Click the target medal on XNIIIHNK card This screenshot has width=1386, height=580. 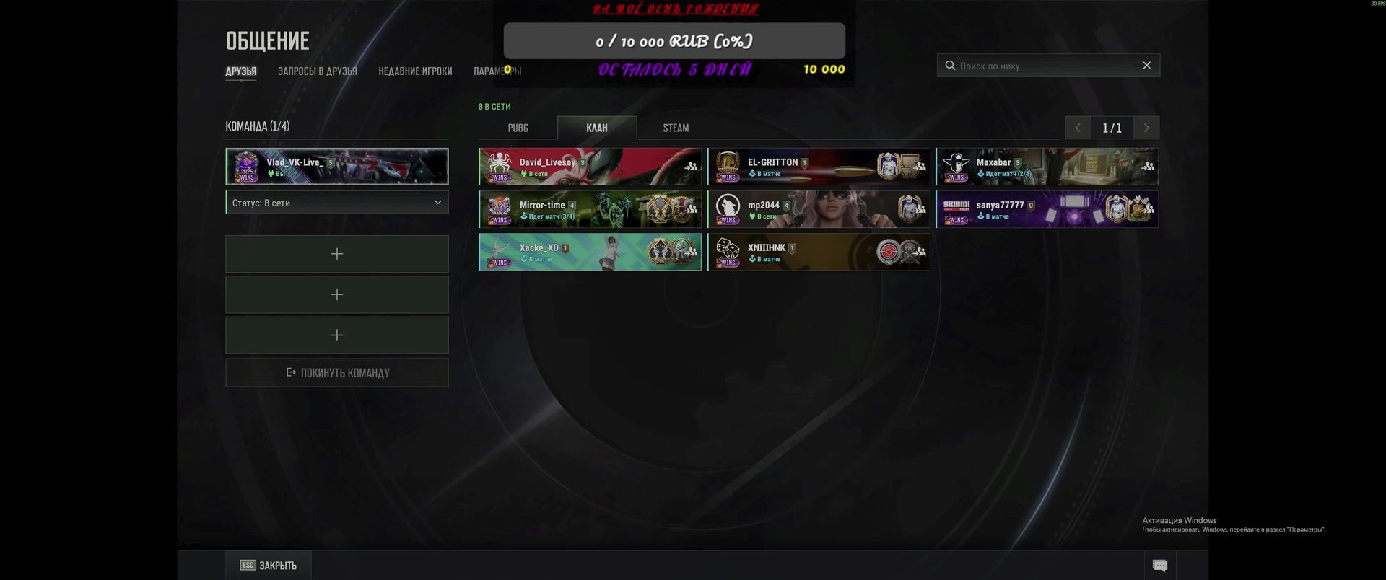[888, 252]
